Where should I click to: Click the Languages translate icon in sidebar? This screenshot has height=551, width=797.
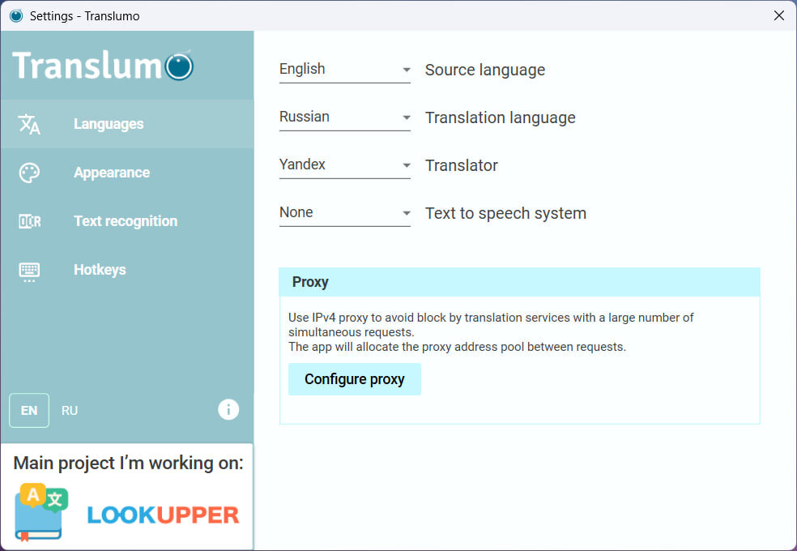point(29,124)
